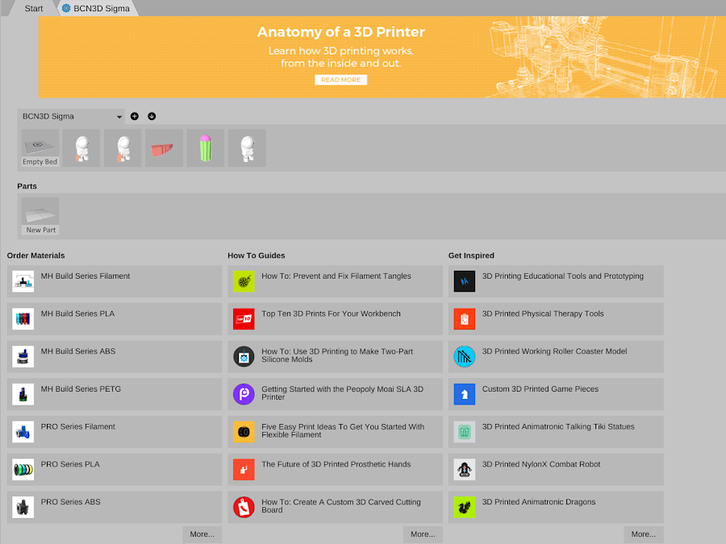Click the Silicone Molds guide icon
Image resolution: width=726 pixels, height=544 pixels.
pos(244,357)
